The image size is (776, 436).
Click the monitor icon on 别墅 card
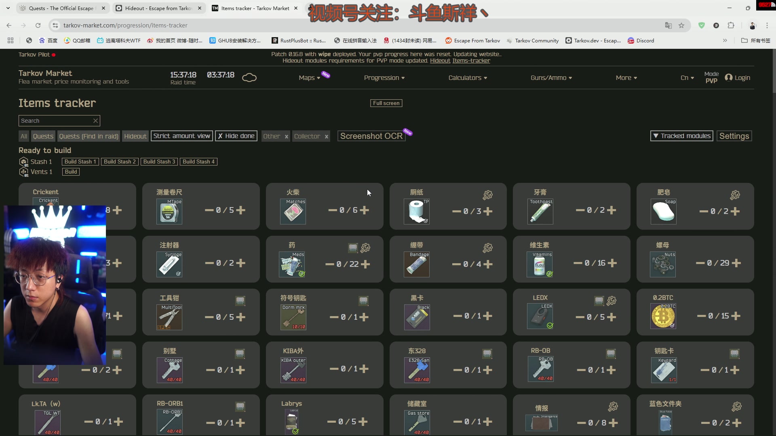click(240, 354)
